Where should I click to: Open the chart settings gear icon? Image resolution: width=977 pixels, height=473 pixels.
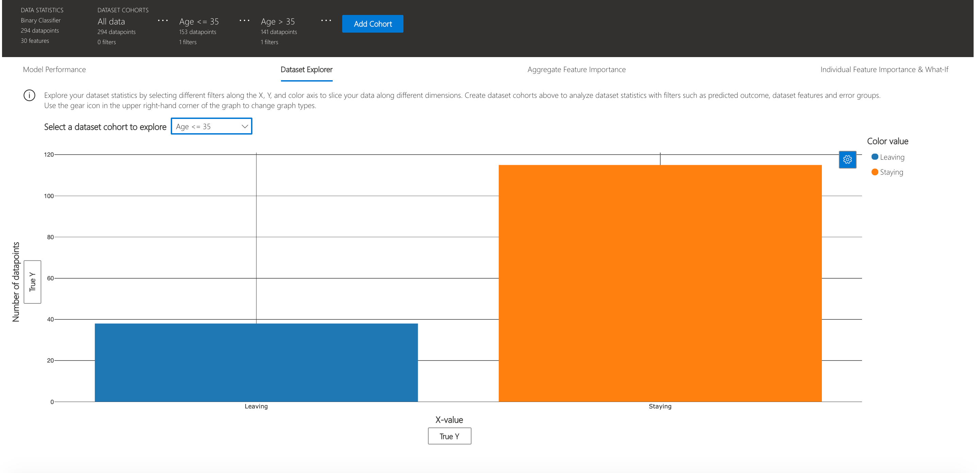(x=847, y=159)
